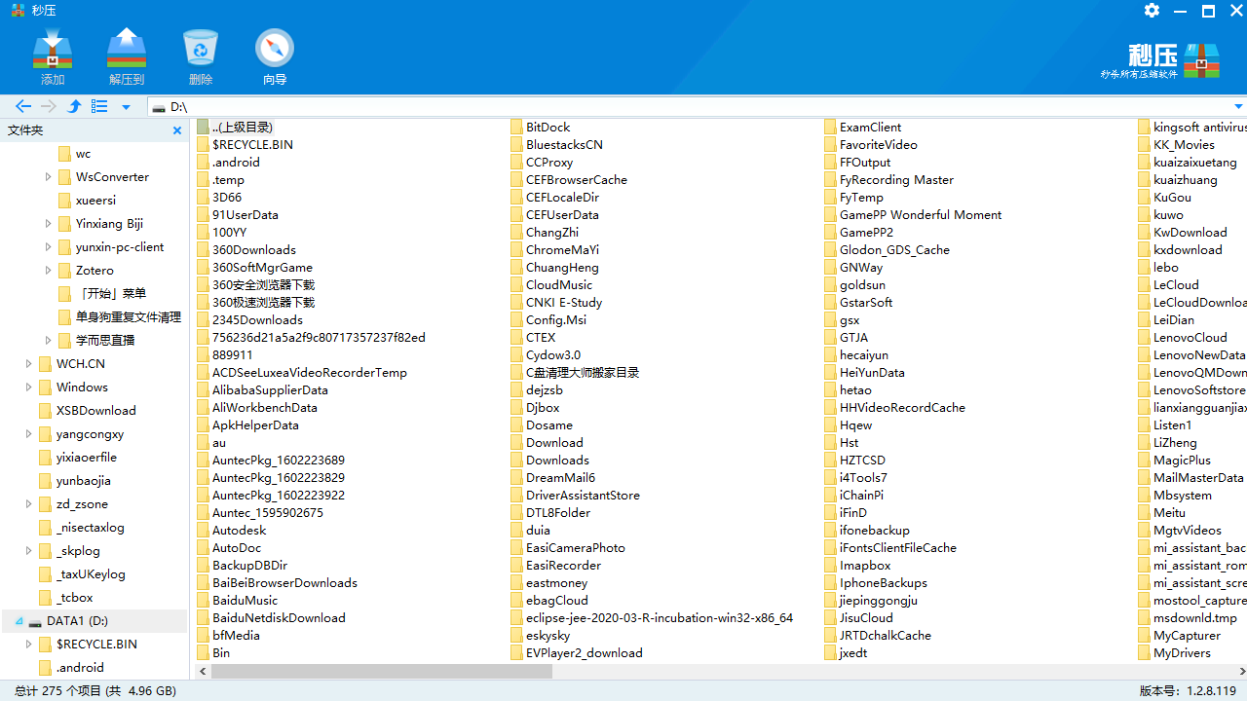The image size is (1247, 701).
Task: Open the view mode dropdown arrow
Action: 126,107
